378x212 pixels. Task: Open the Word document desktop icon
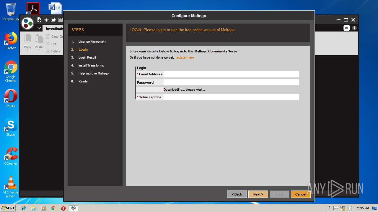(55, 9)
